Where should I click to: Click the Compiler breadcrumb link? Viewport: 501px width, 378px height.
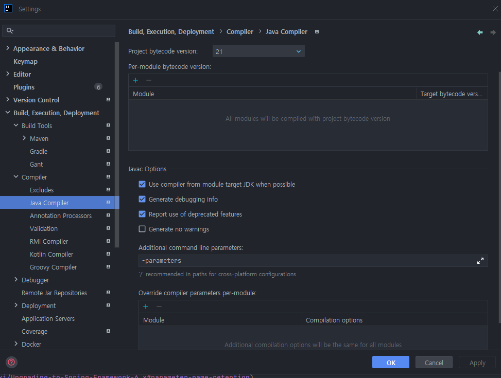point(239,31)
